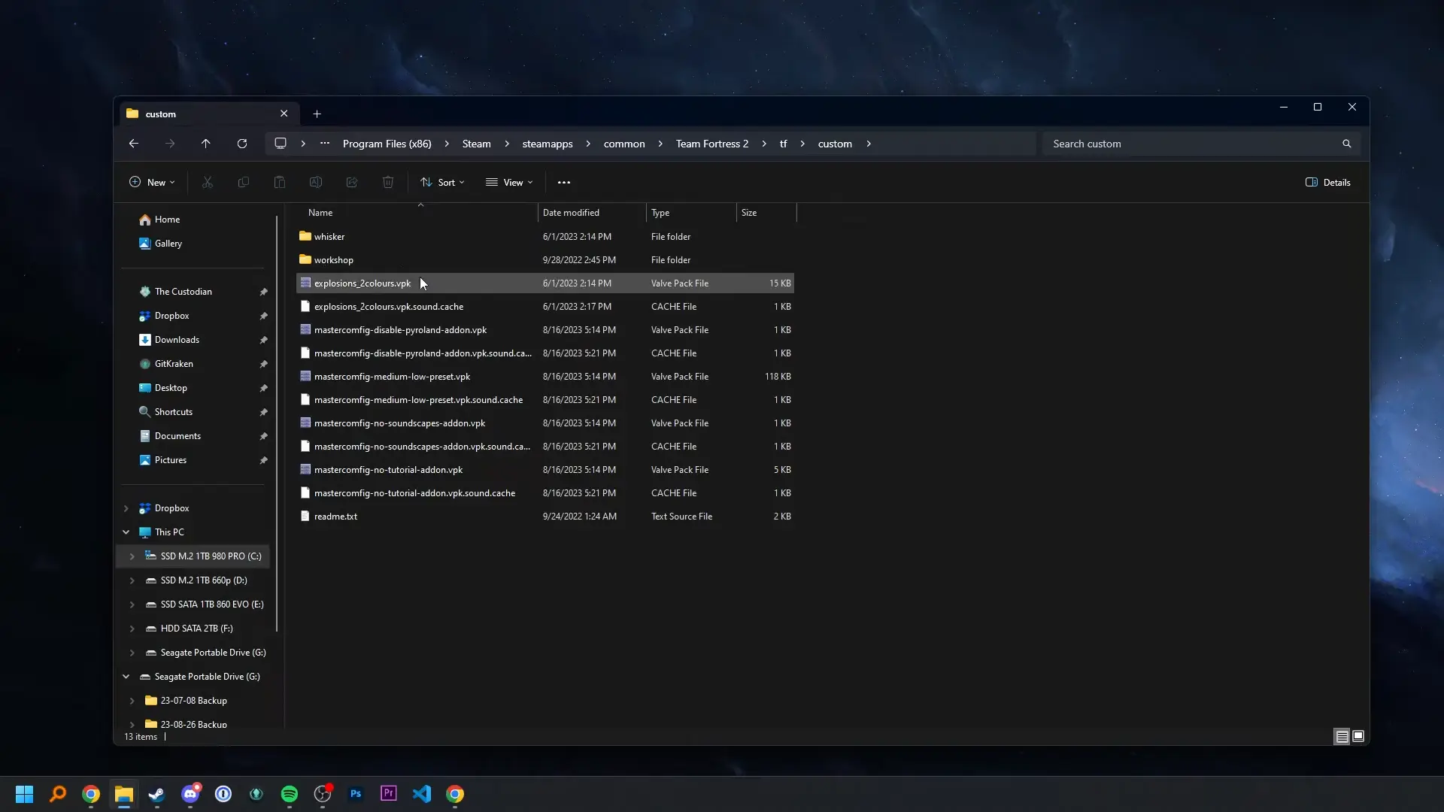Image resolution: width=1444 pixels, height=812 pixels.
Task: Toggle the Details pane
Action: click(x=1328, y=183)
